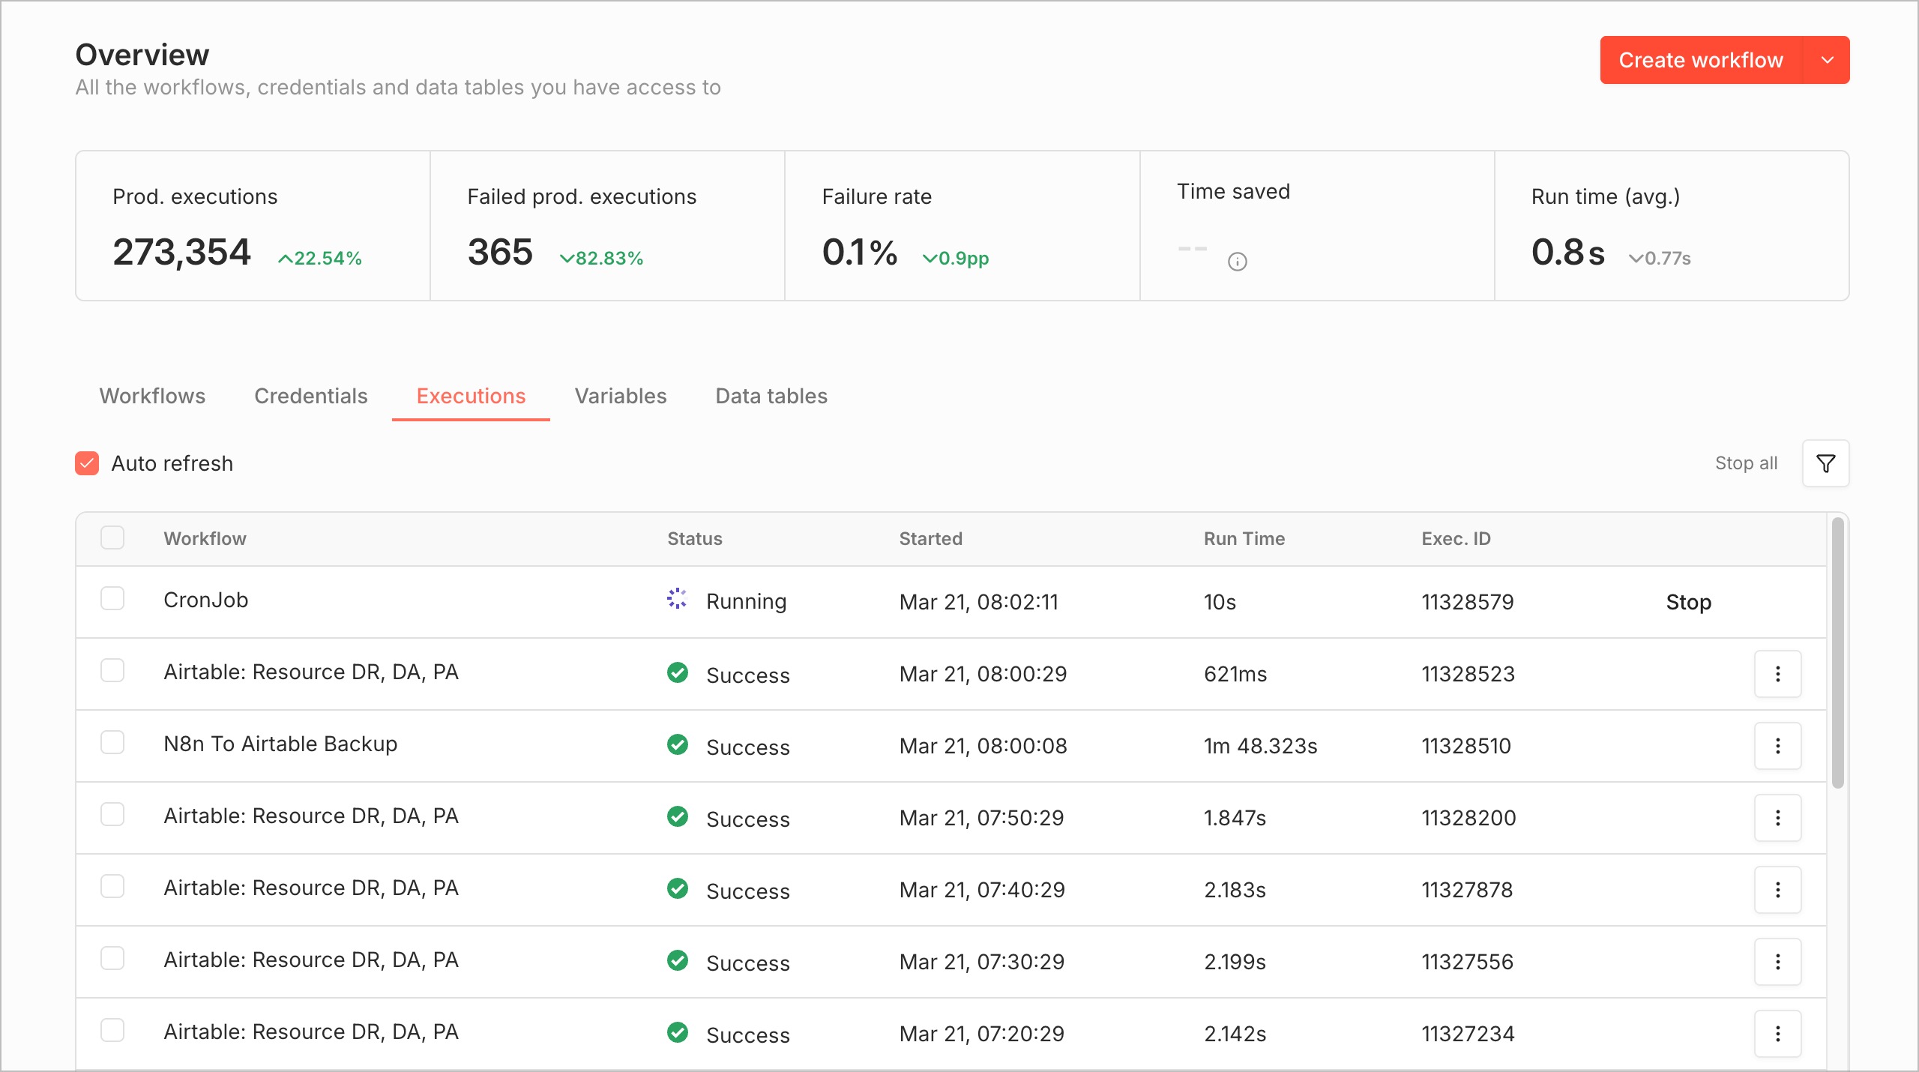Disable the Auto refresh checkbox
The width and height of the screenshot is (1919, 1072).
[x=87, y=463]
